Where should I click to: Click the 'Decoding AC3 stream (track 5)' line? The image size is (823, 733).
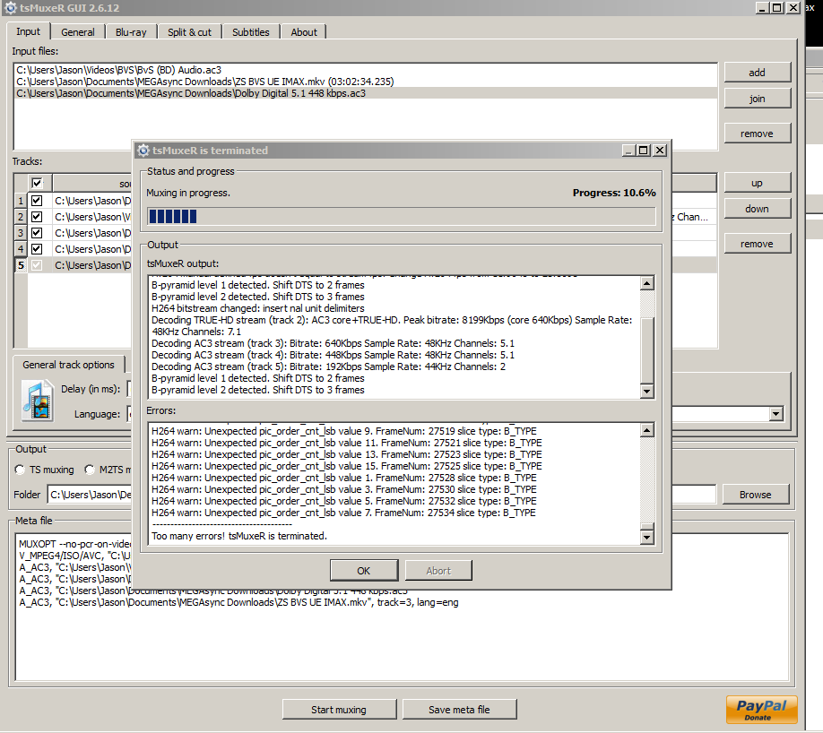tap(328, 366)
